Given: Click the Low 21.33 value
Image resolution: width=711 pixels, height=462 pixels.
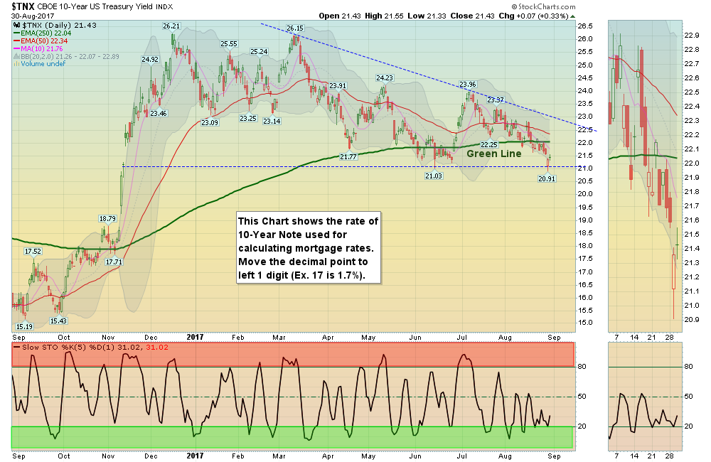Looking at the screenshot, I should coord(426,16).
